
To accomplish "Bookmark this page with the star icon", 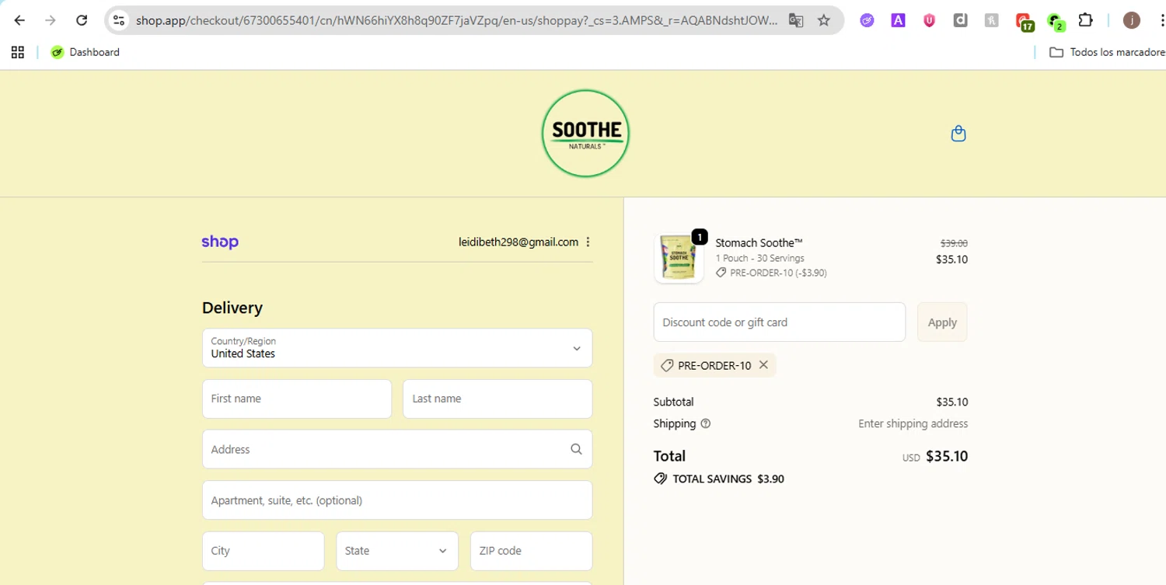I will click(824, 21).
